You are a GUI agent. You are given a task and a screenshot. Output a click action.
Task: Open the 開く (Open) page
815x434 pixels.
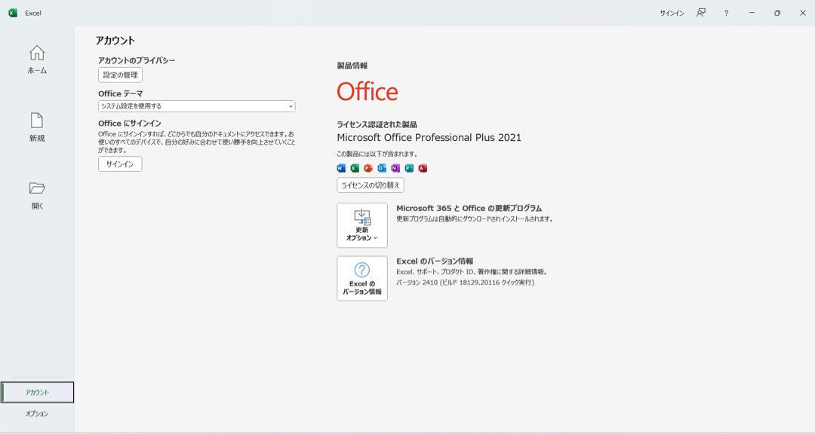(x=37, y=195)
